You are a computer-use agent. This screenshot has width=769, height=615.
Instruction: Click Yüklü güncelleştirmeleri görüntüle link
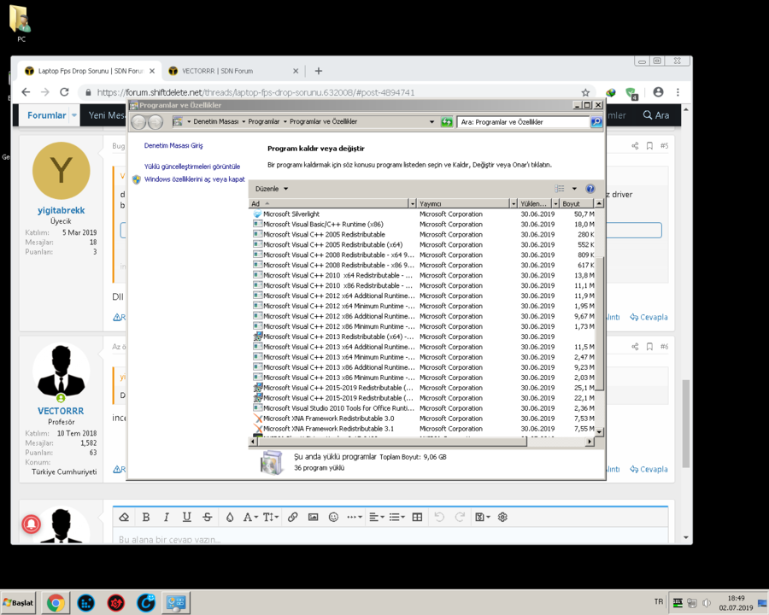(191, 167)
